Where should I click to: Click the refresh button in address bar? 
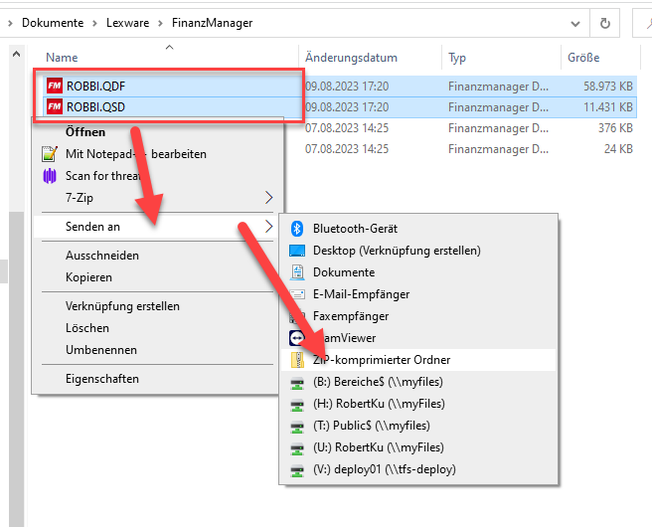[x=603, y=22]
